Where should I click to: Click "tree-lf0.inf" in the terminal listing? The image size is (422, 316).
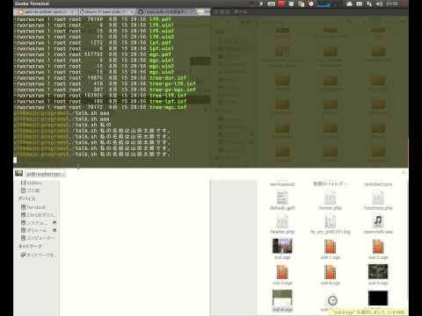(168, 96)
